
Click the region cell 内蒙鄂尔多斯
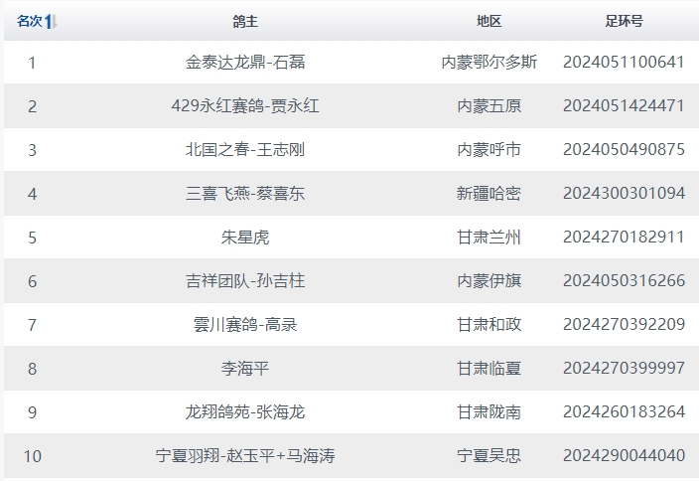coord(489,63)
